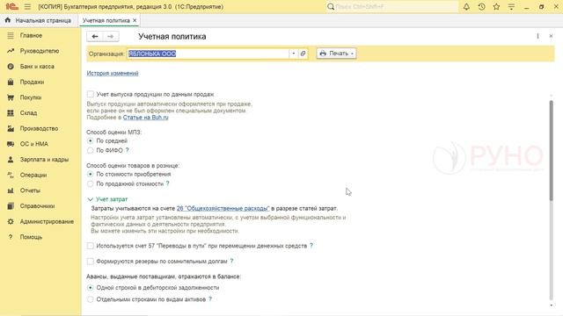
Task: Show help for Отдельными строками по видам активов
Action: click(x=210, y=299)
